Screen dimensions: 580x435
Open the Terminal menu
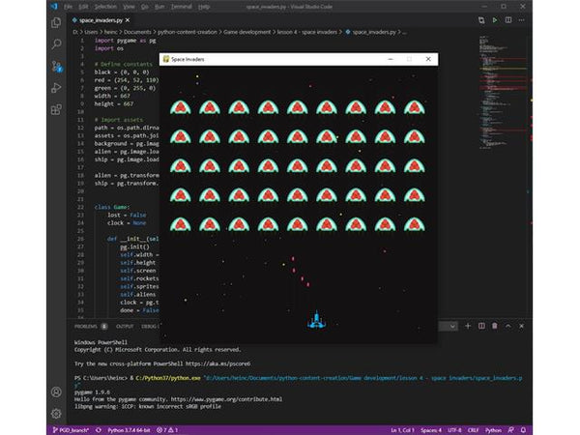click(183, 7)
